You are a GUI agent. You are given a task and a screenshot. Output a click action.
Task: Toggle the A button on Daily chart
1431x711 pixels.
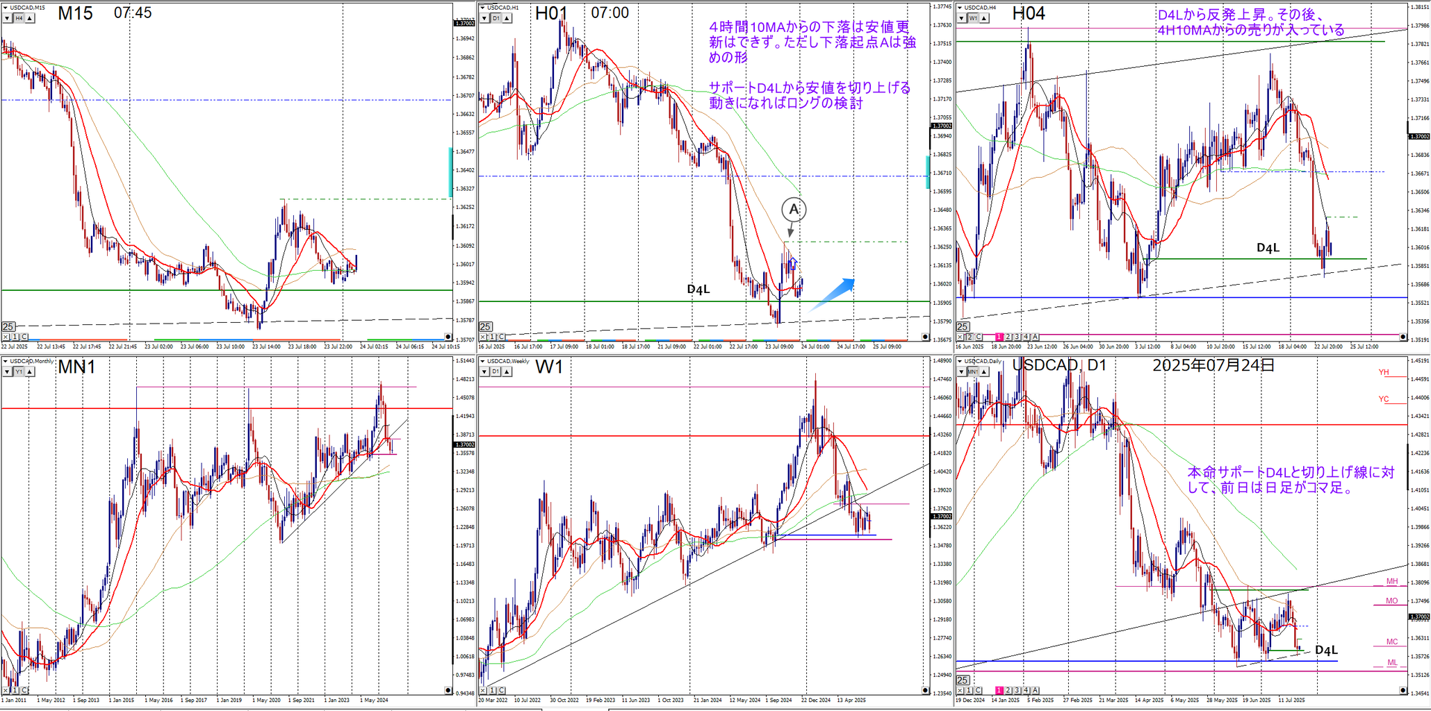pos(1036,690)
